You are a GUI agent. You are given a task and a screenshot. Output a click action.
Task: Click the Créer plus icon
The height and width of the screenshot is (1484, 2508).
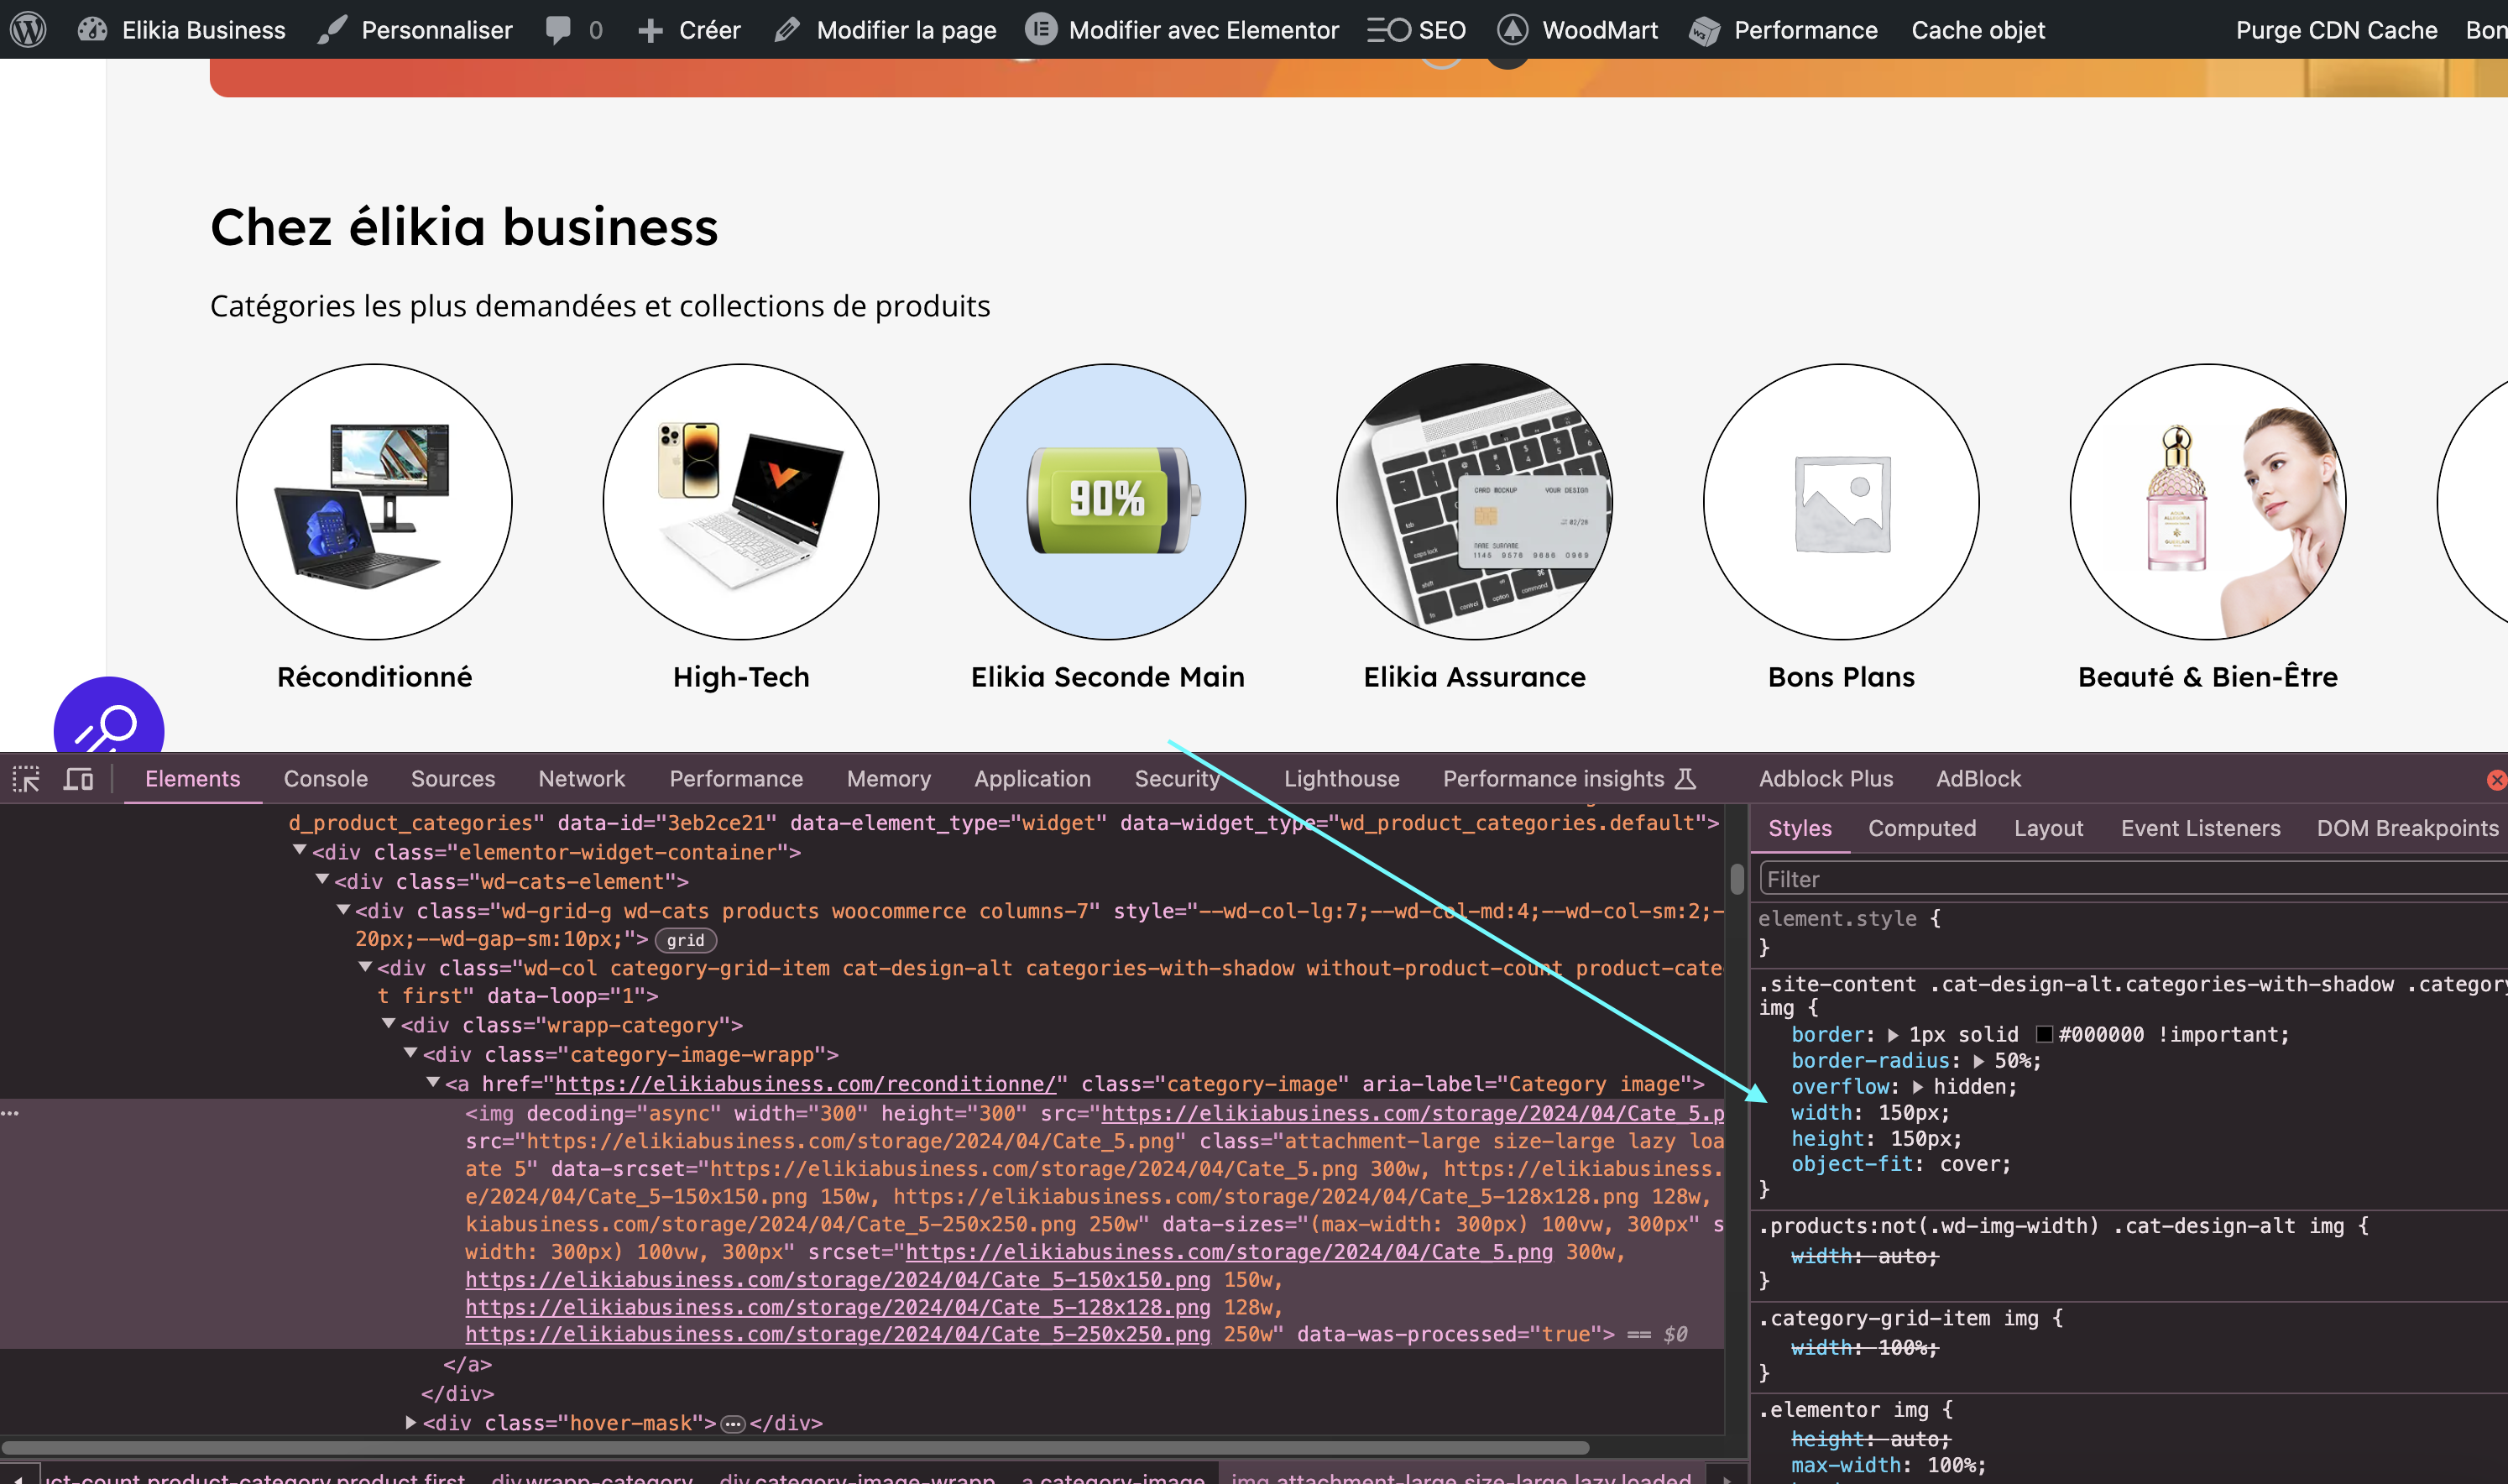(650, 31)
